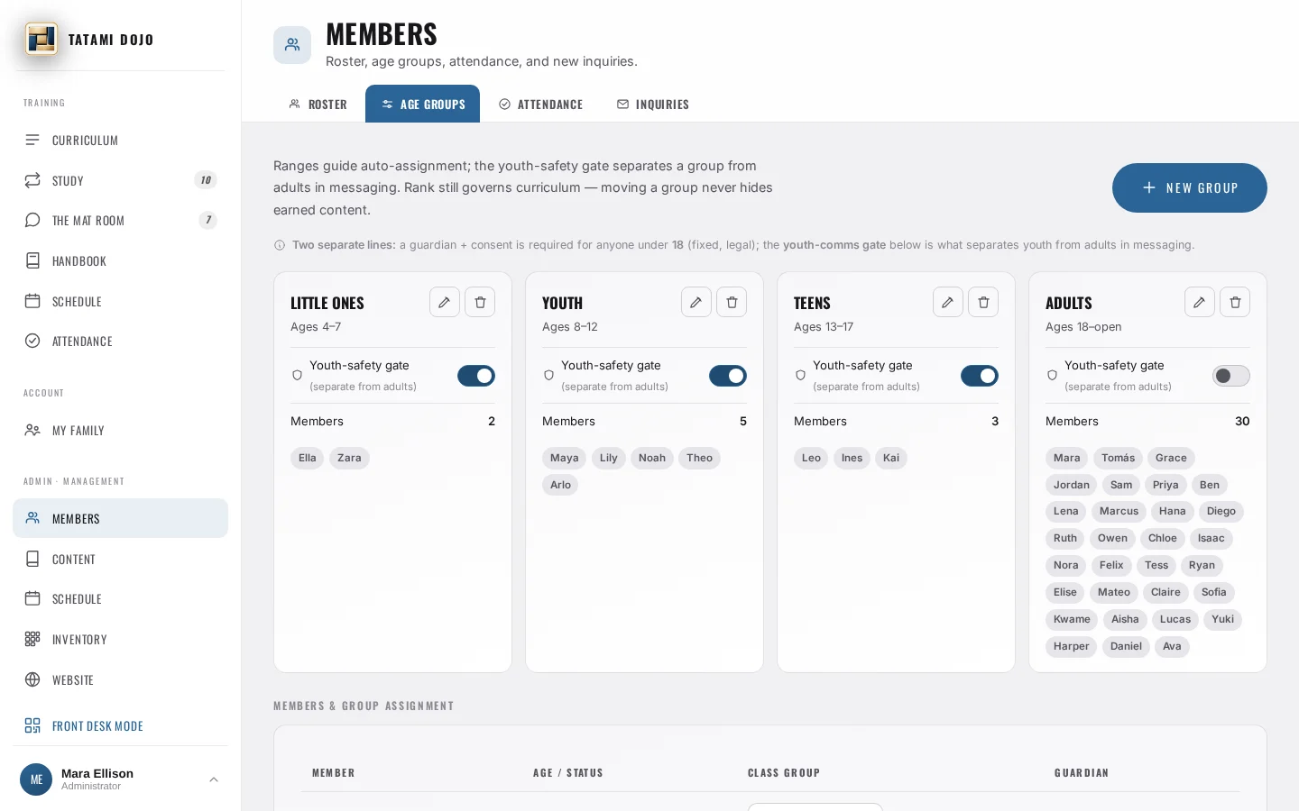
Task: Open Attendance in the training sidebar
Action: point(120,341)
